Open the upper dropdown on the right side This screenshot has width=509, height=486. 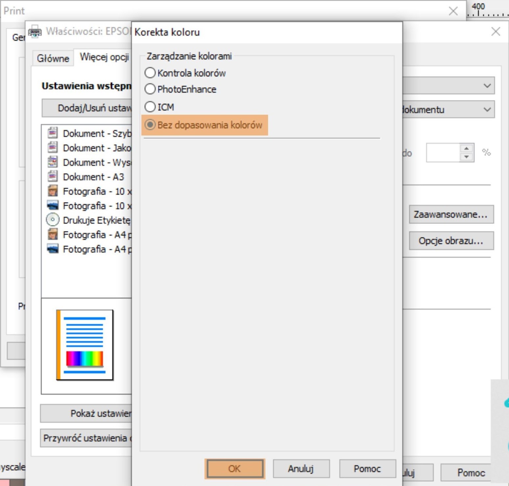point(487,86)
